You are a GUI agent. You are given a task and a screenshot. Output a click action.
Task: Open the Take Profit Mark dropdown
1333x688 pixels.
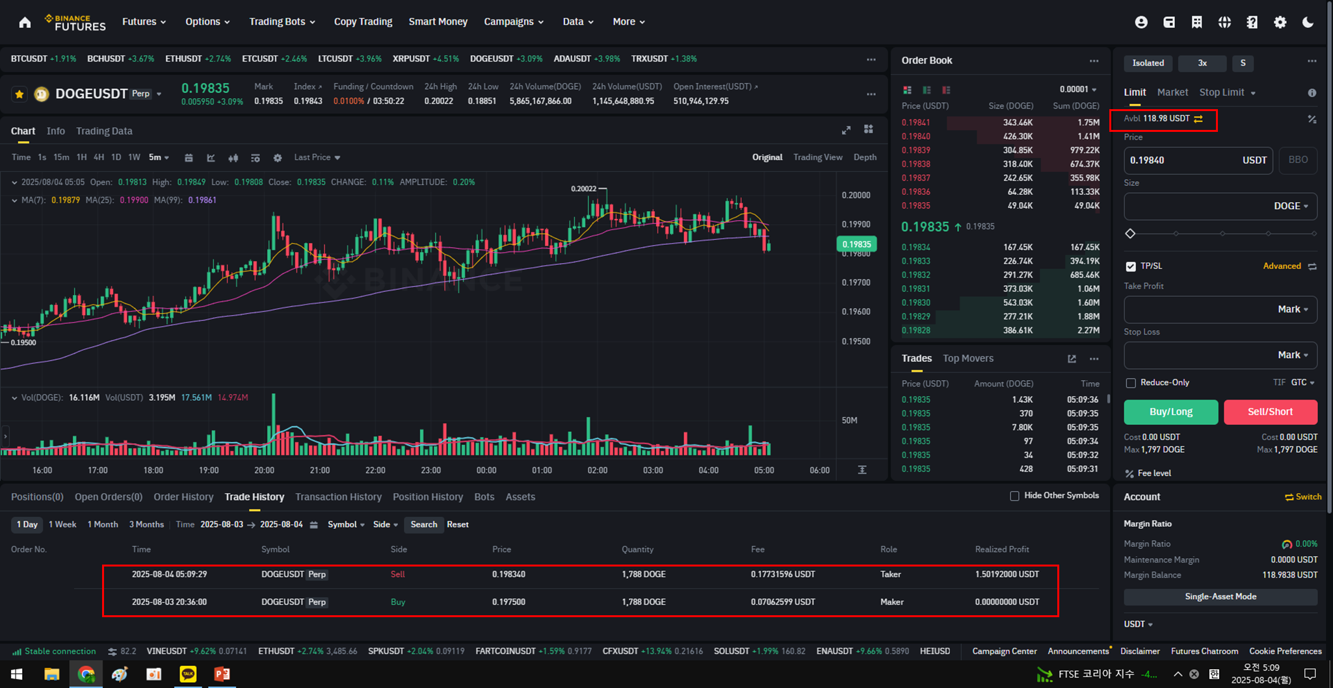(x=1293, y=309)
